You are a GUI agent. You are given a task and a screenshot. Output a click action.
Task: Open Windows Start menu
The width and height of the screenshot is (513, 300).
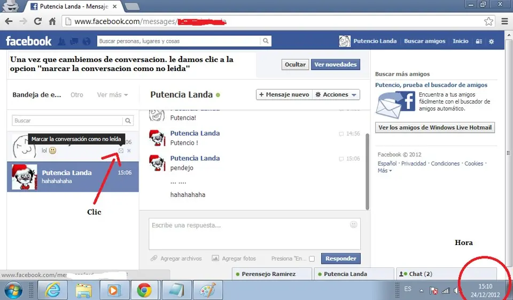pos(12,290)
